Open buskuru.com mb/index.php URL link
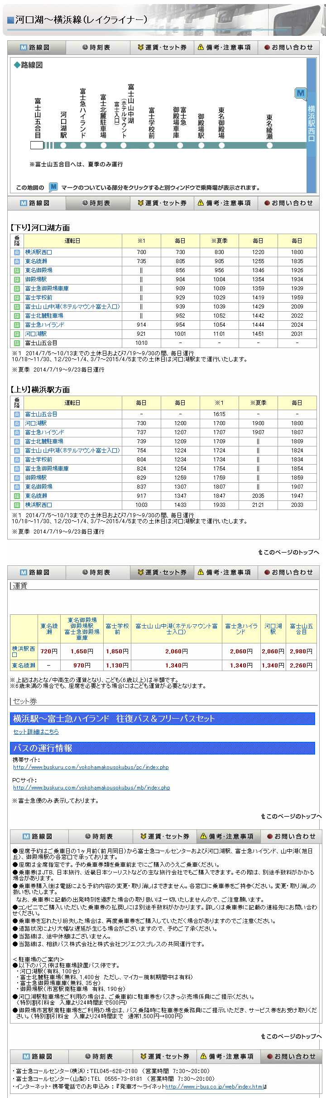 coord(91,788)
